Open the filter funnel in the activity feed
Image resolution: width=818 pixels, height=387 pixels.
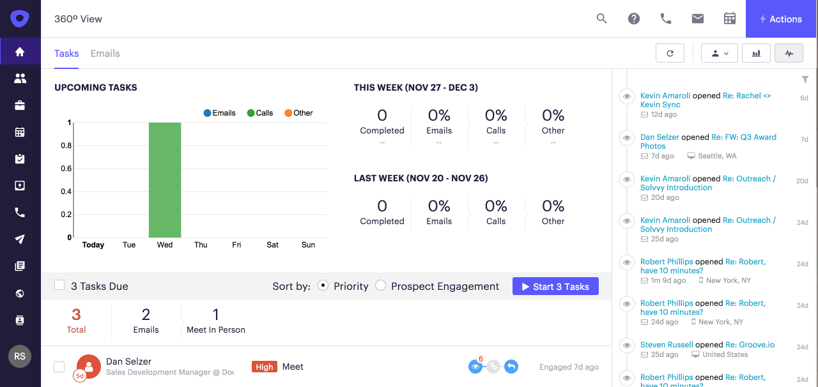point(805,79)
